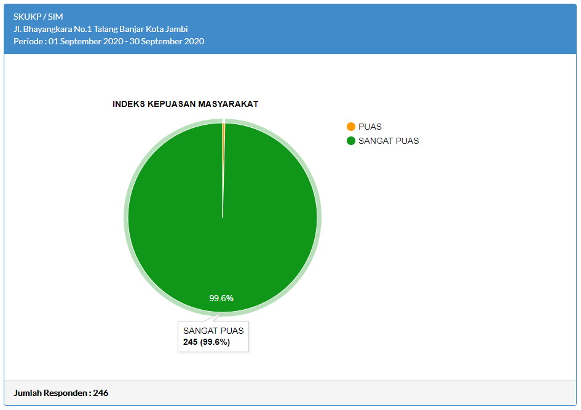Click the tooltip pointer stem below the pie
Screen dimensions: 581x410
[215, 318]
